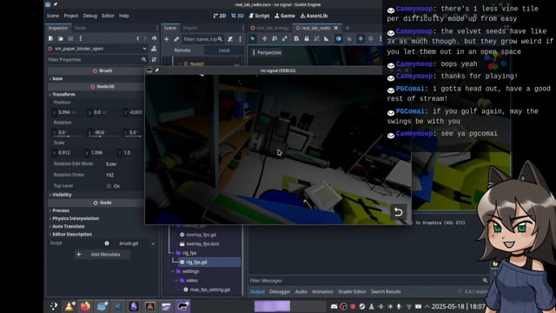Select the Move mode tool in 3D toolbar
Image resolution: width=556 pixels, height=313 pixels.
(264, 38)
